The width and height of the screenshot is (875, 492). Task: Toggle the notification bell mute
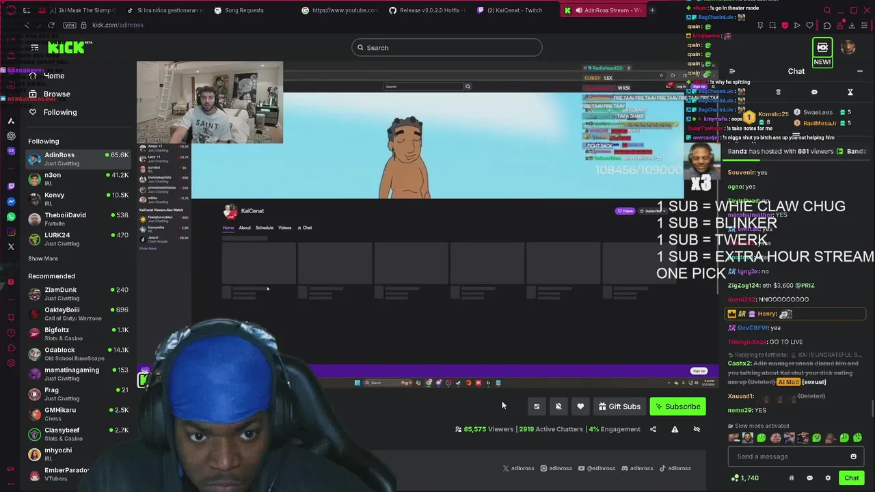coord(558,407)
